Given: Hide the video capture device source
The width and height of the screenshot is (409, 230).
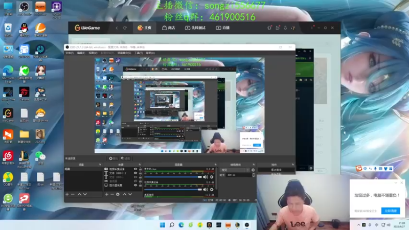Looking at the screenshot, I should 135,169.
